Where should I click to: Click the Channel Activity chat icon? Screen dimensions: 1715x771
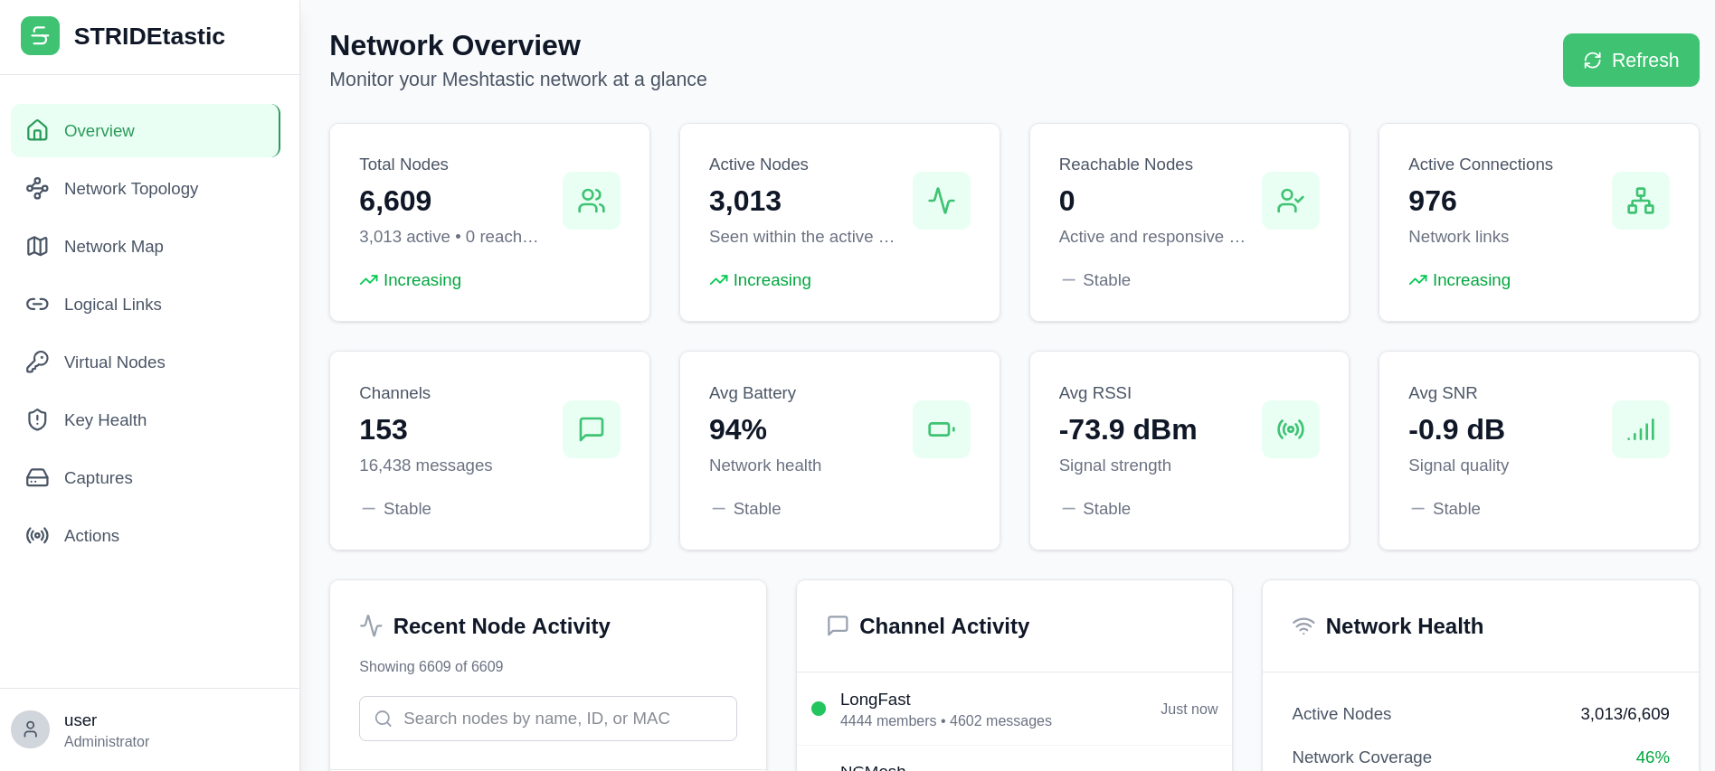tap(838, 625)
